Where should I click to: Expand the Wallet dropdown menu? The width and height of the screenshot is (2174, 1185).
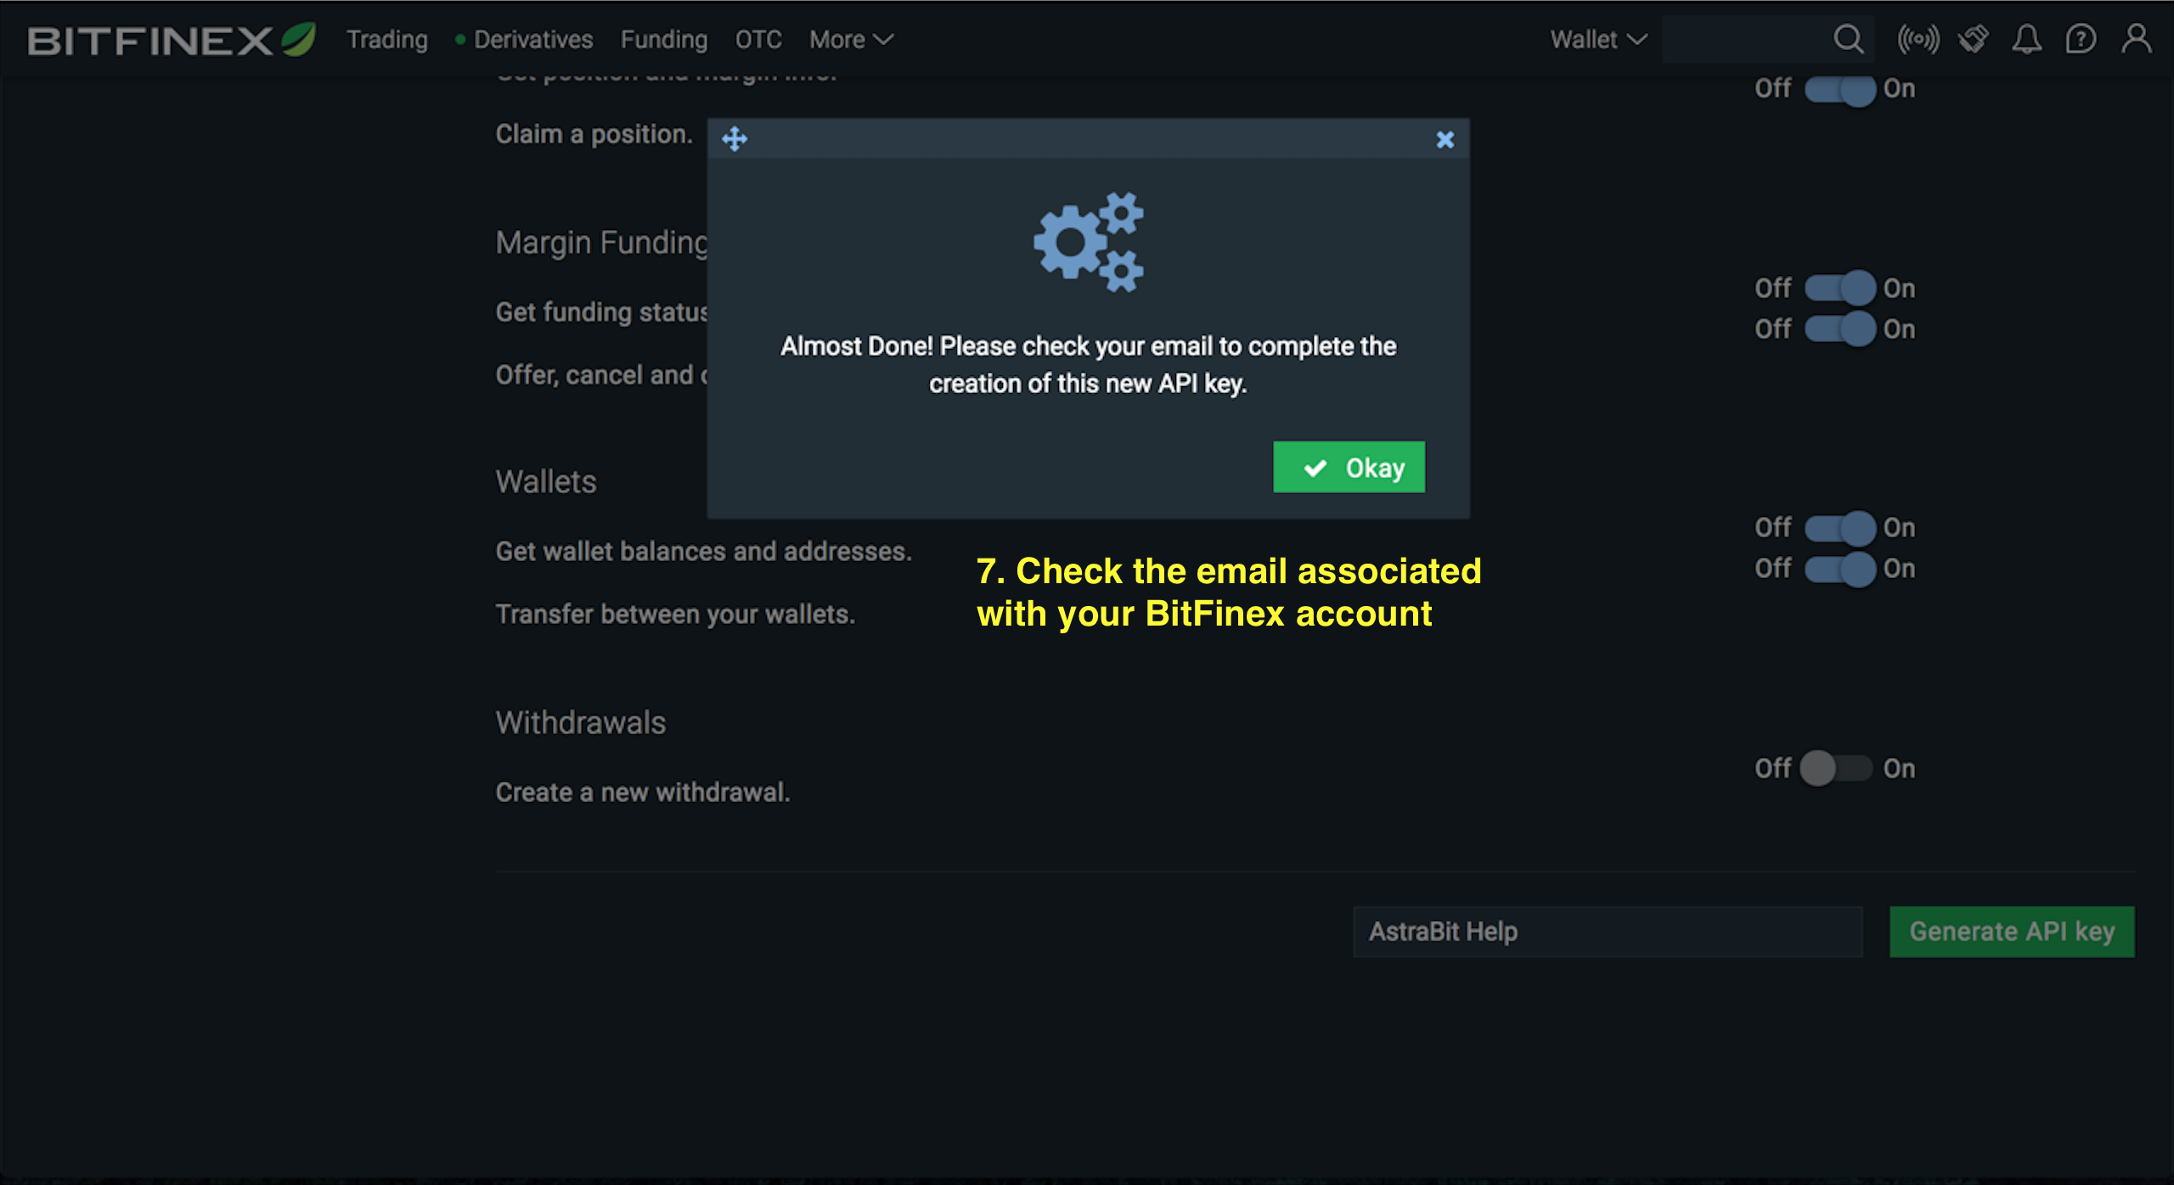click(x=1594, y=38)
